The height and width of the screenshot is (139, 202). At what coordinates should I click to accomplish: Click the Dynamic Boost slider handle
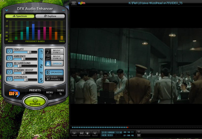coord(24,73)
